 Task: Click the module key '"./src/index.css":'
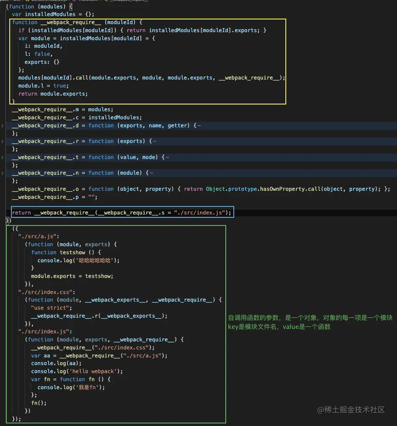47,292
